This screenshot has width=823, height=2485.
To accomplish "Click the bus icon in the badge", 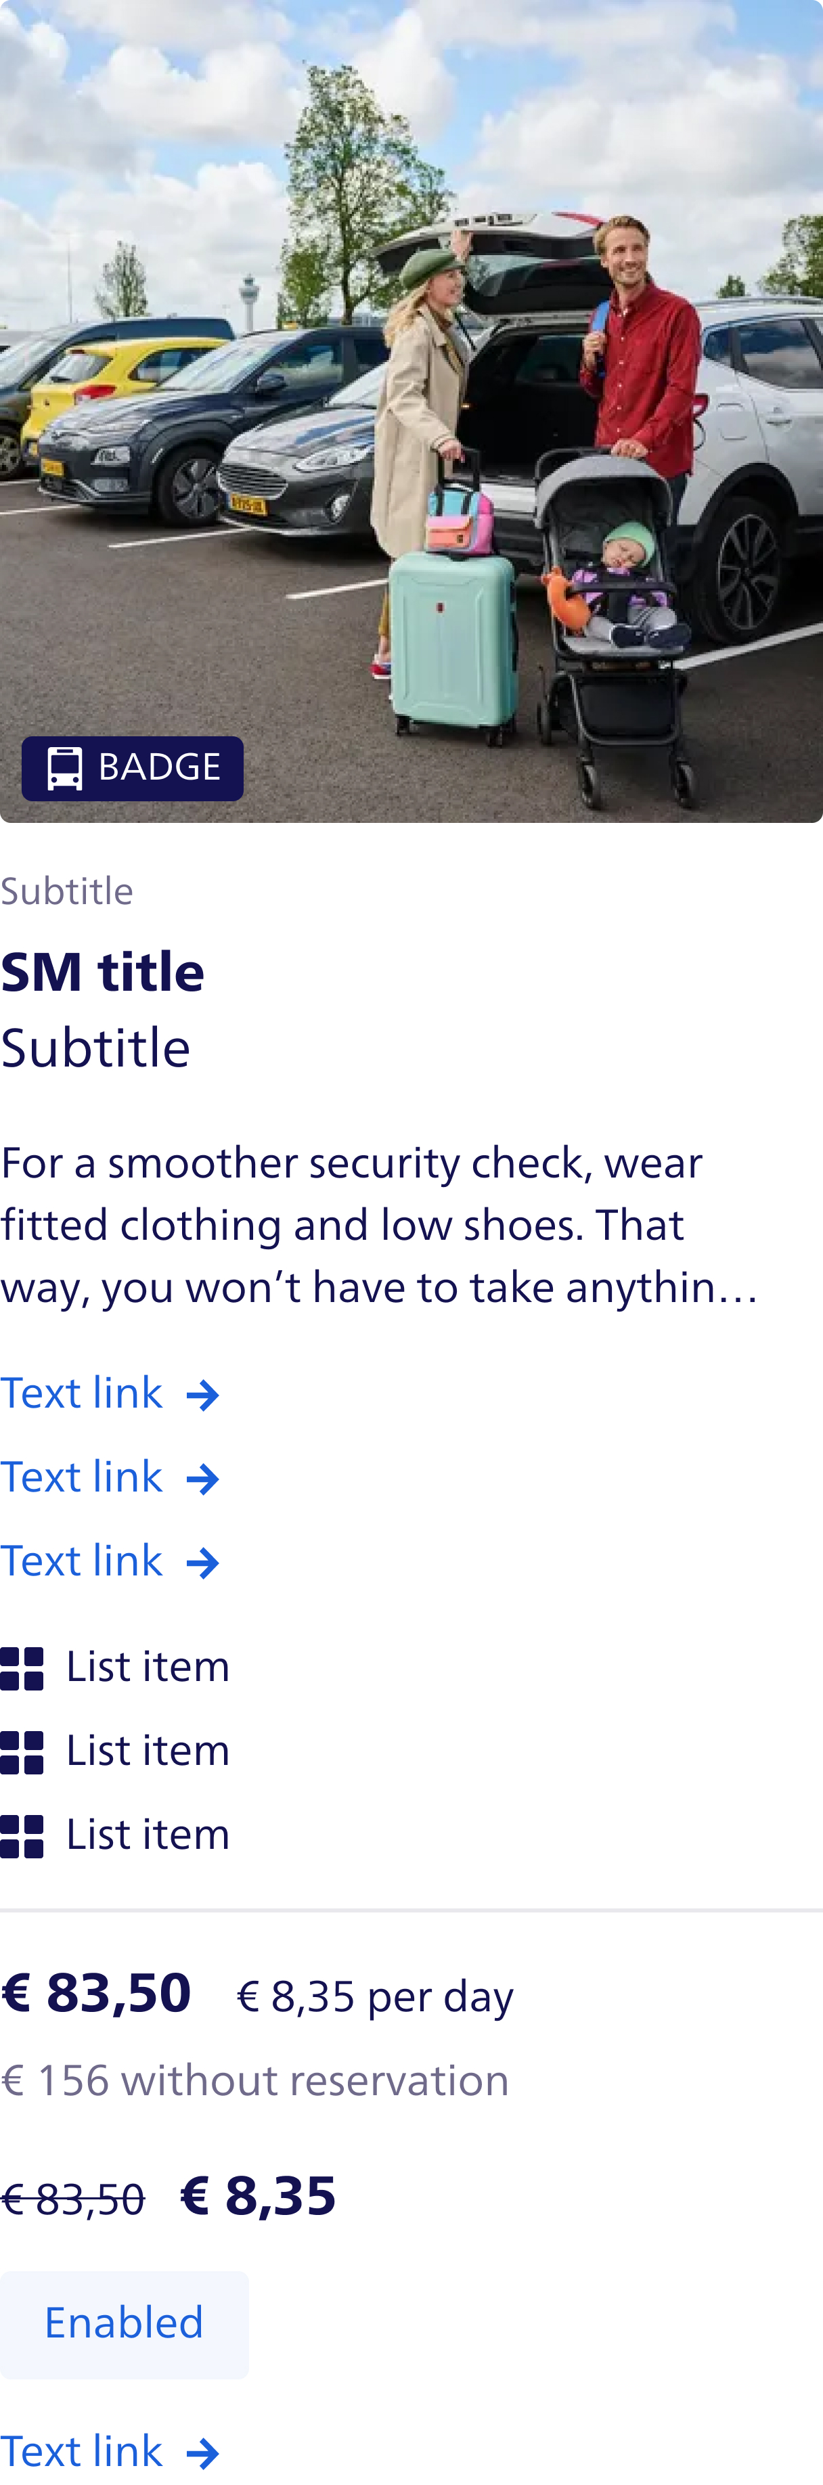I will click(x=65, y=768).
